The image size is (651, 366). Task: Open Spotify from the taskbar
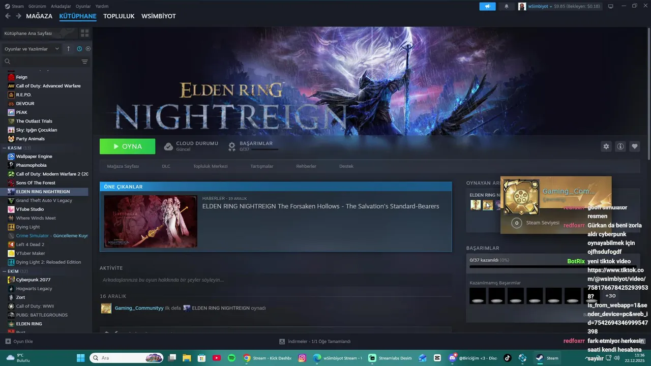tap(231, 358)
